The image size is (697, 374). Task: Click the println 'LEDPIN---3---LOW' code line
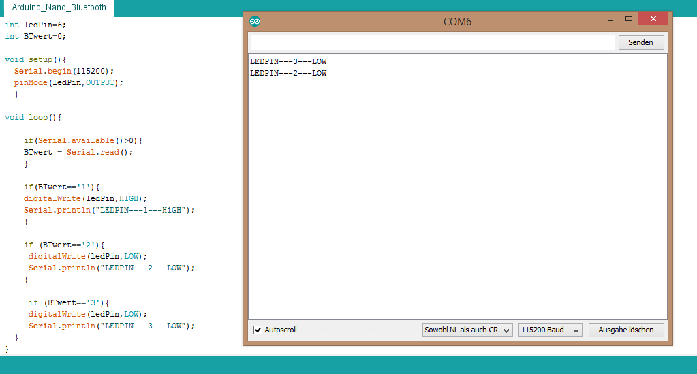[x=112, y=326]
